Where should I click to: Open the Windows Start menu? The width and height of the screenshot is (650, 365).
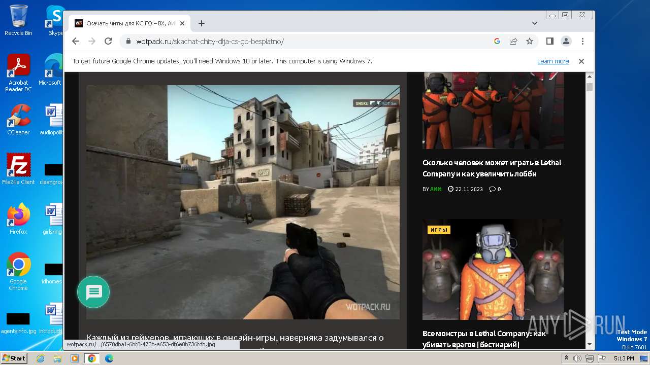tap(14, 358)
